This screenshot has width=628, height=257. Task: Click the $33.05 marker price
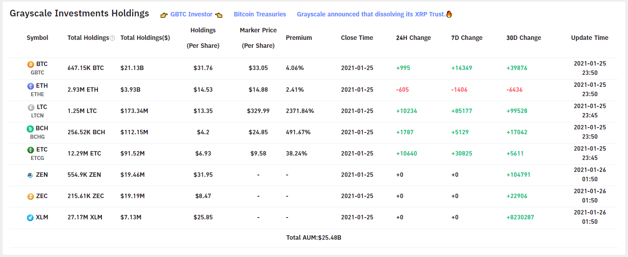[258, 68]
